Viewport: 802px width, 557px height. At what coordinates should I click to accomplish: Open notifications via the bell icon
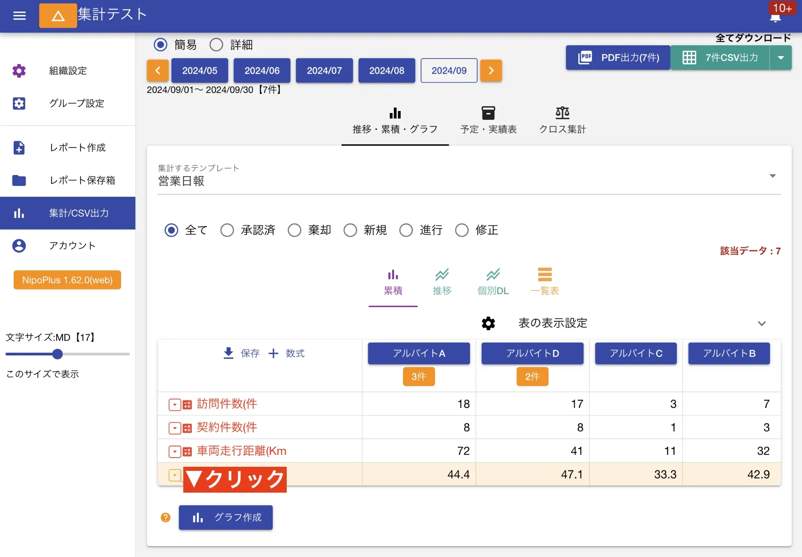776,17
